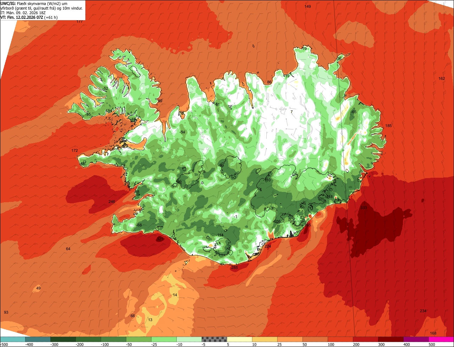Click the 10 to 25 yellow-orange swatch
Viewport: 454px width, 347px height.
(x=265, y=339)
